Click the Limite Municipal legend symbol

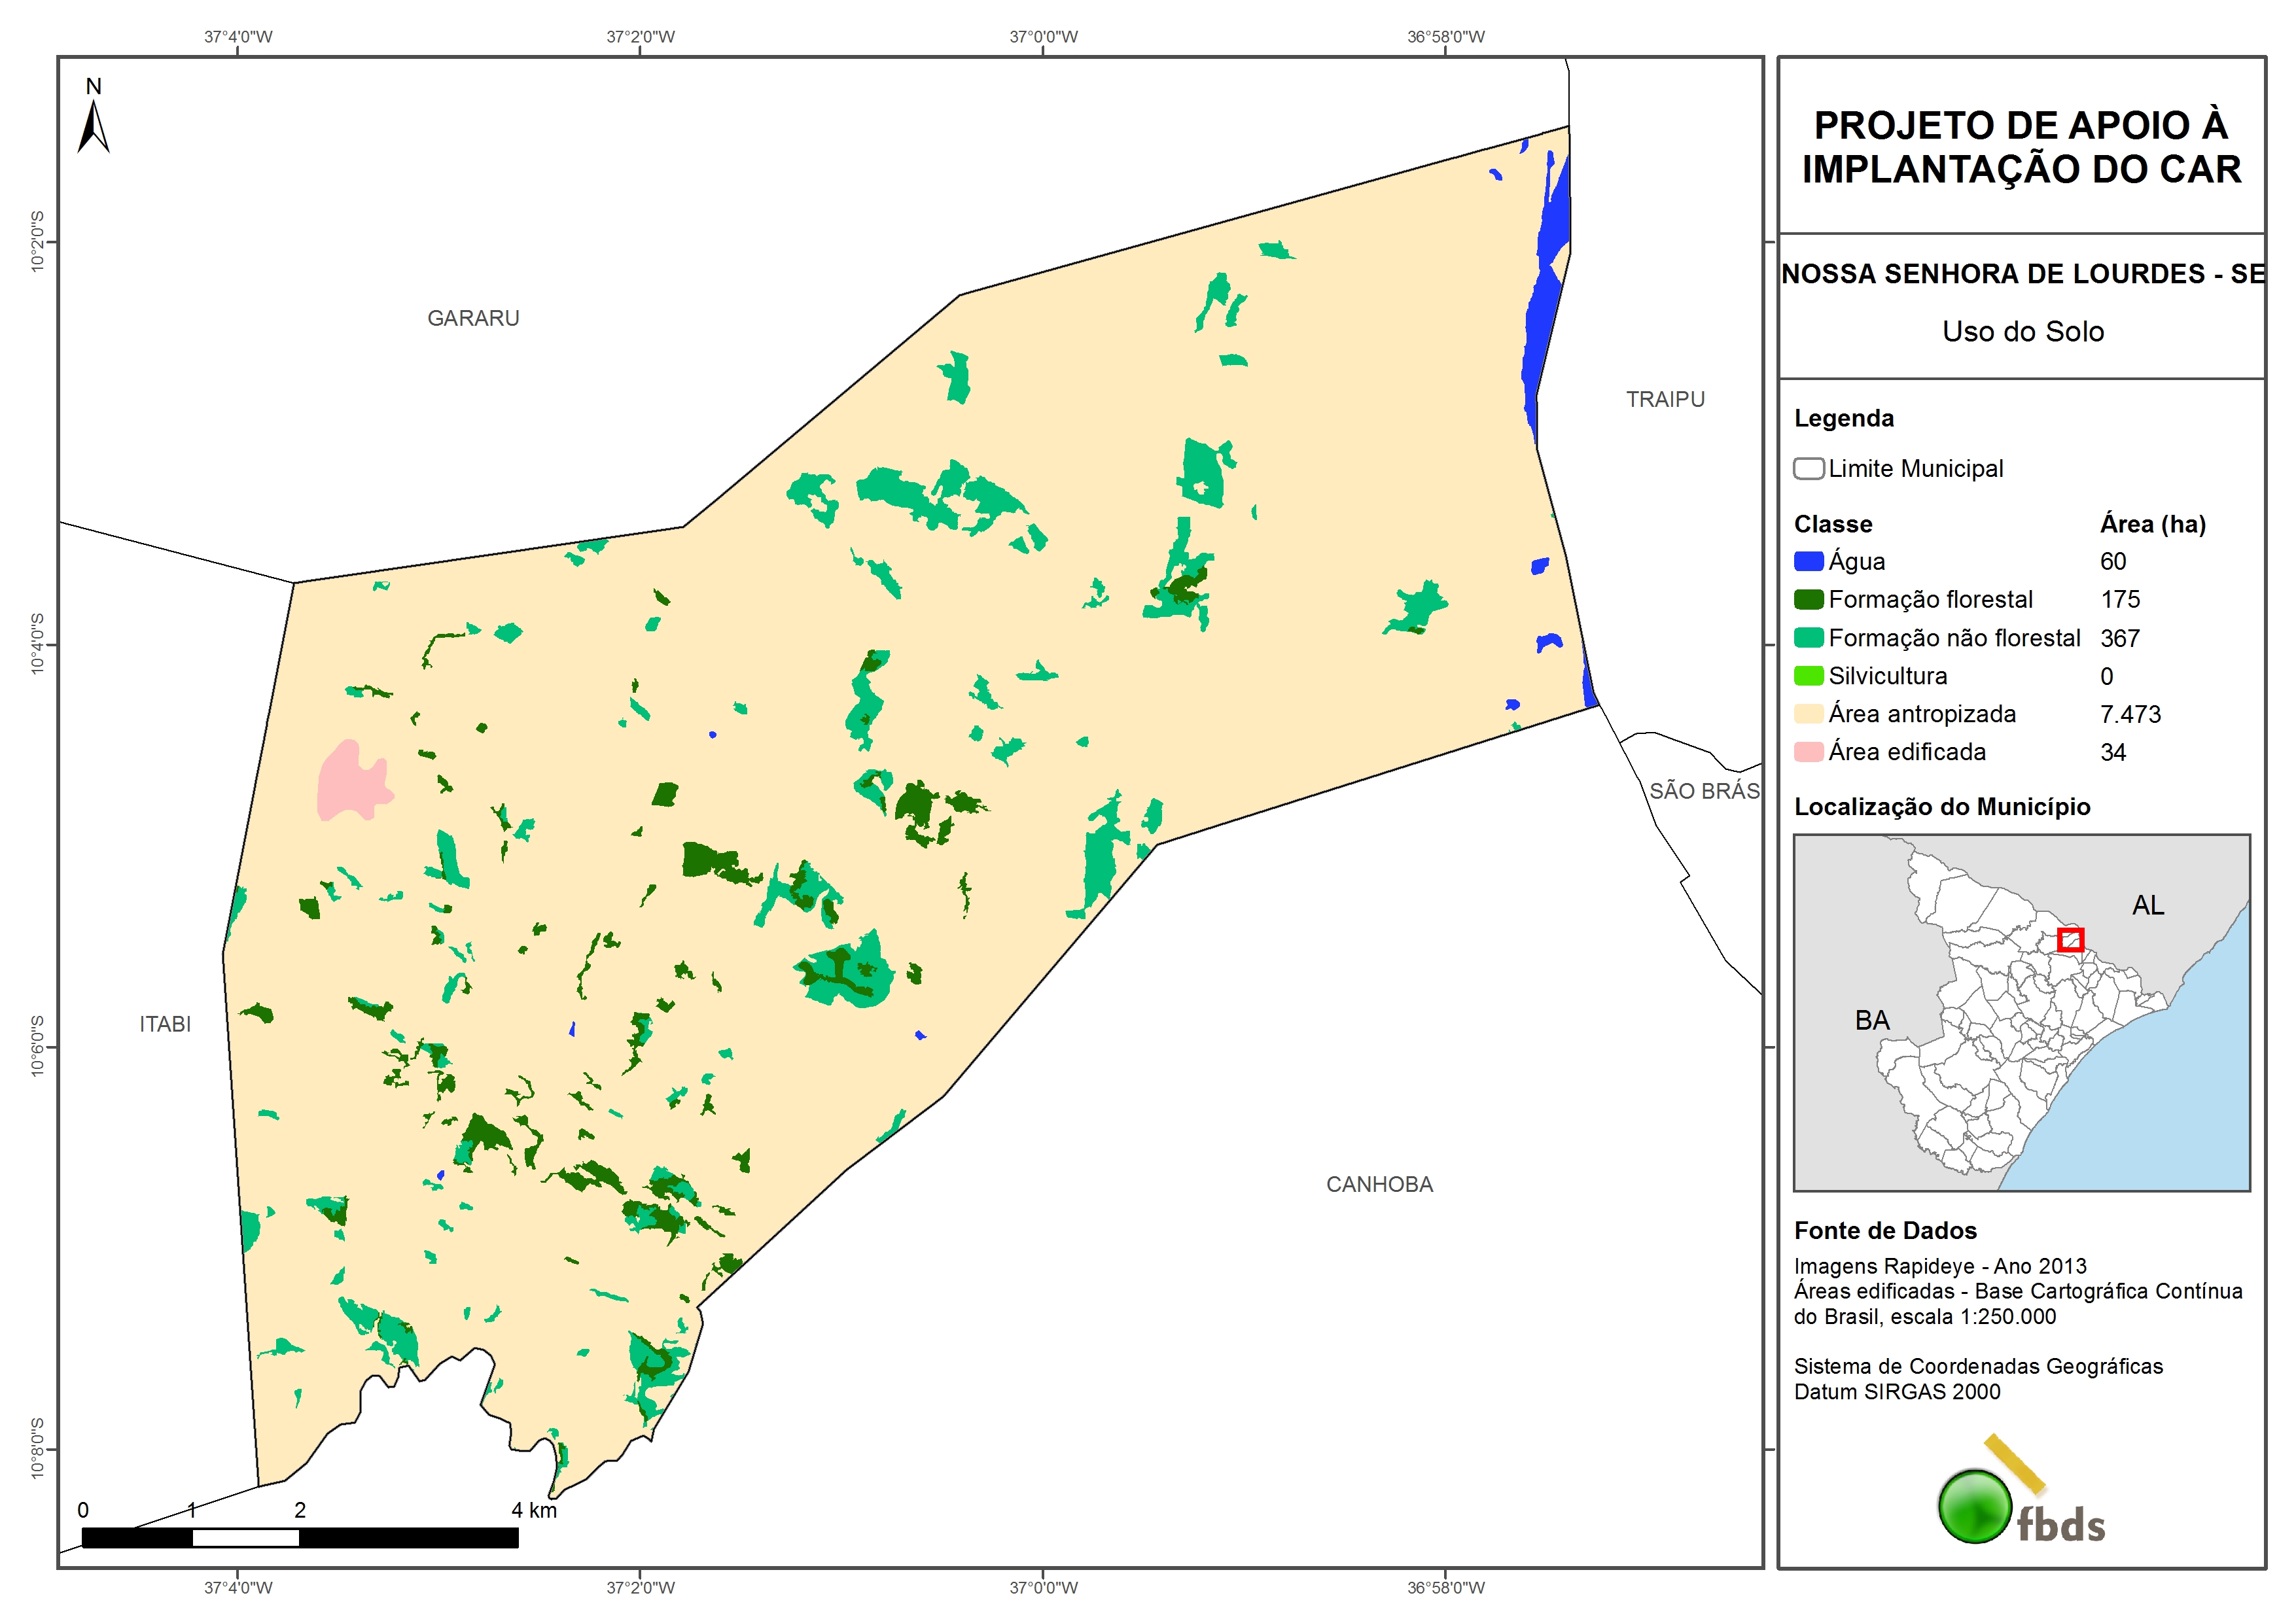(1808, 468)
